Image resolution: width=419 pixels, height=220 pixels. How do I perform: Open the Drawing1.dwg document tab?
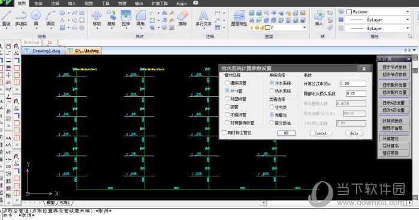pos(43,51)
